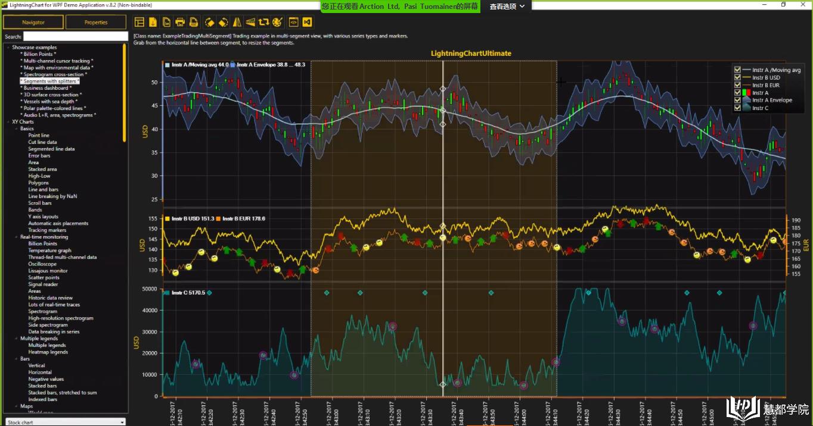Click the mirror flip triangle icon
Screen dimensions: 813x426
(x=237, y=23)
